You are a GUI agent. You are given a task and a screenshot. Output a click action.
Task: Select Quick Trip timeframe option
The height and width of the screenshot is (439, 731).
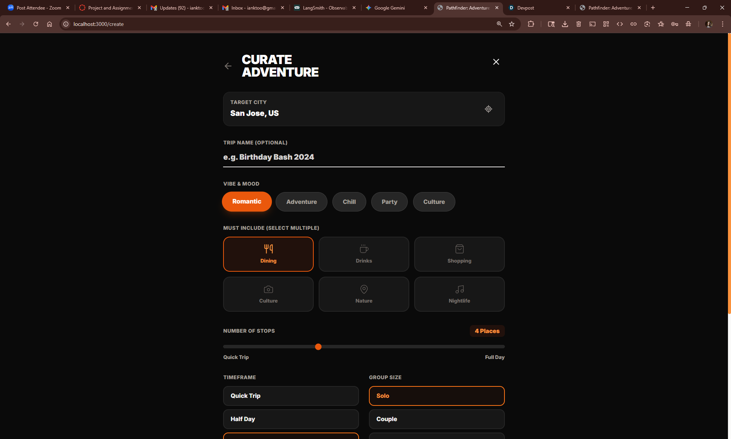tap(290, 396)
